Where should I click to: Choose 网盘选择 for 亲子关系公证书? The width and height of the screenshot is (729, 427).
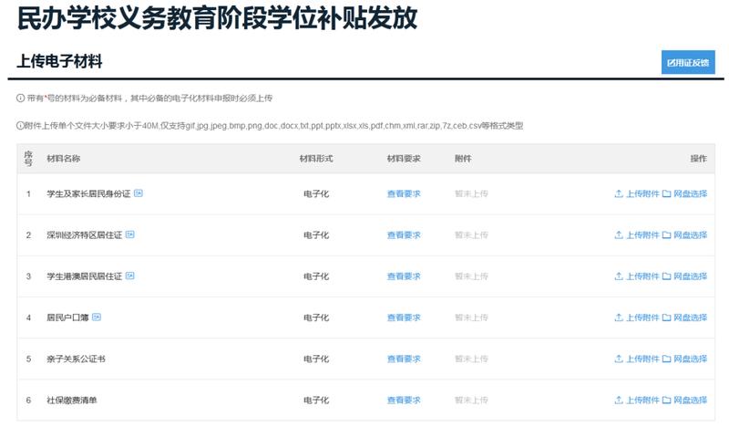(685, 359)
